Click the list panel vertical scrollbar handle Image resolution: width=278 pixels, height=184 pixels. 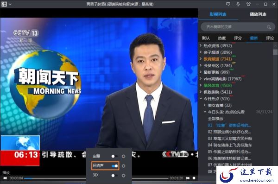275,52
